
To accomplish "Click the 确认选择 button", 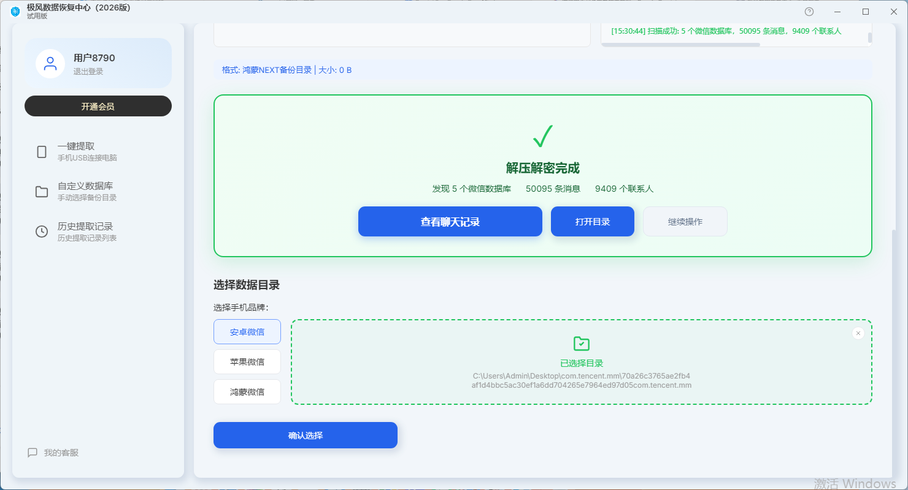I will click(x=306, y=435).
